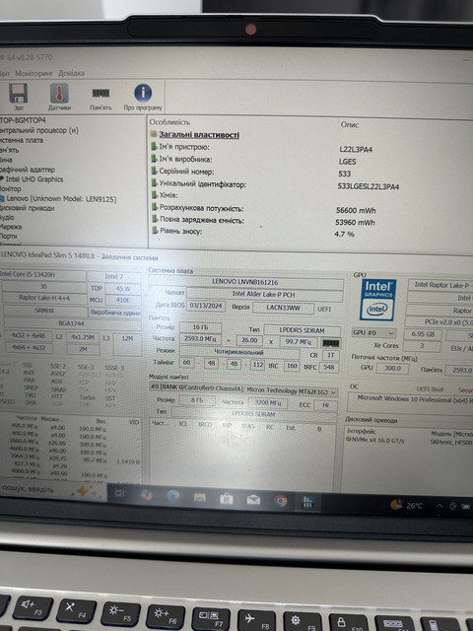This screenshot has width=473, height=631.
Task: Select Аудіо tree item
Action: click(x=7, y=218)
